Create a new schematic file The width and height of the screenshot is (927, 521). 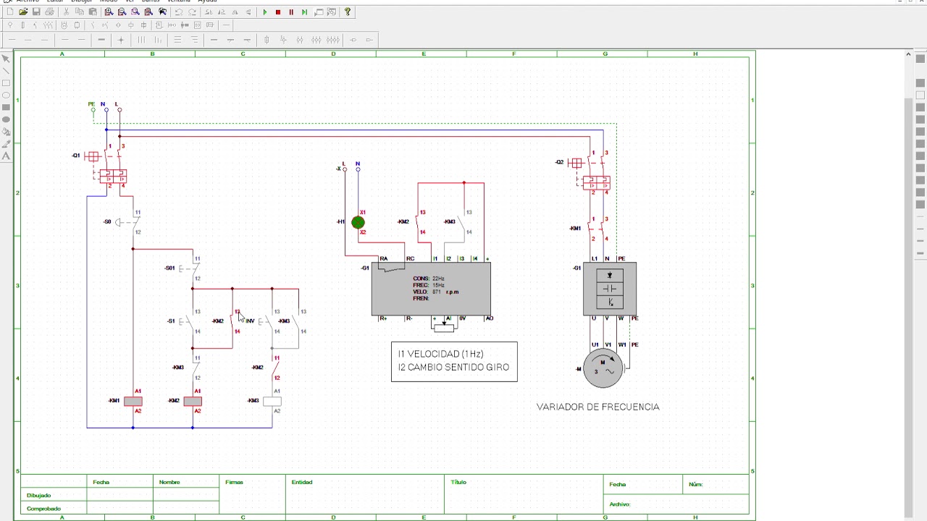10,12
